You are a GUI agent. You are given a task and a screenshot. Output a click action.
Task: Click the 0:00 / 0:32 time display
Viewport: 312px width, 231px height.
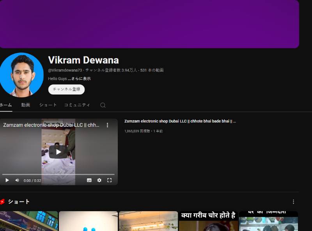(x=32, y=180)
